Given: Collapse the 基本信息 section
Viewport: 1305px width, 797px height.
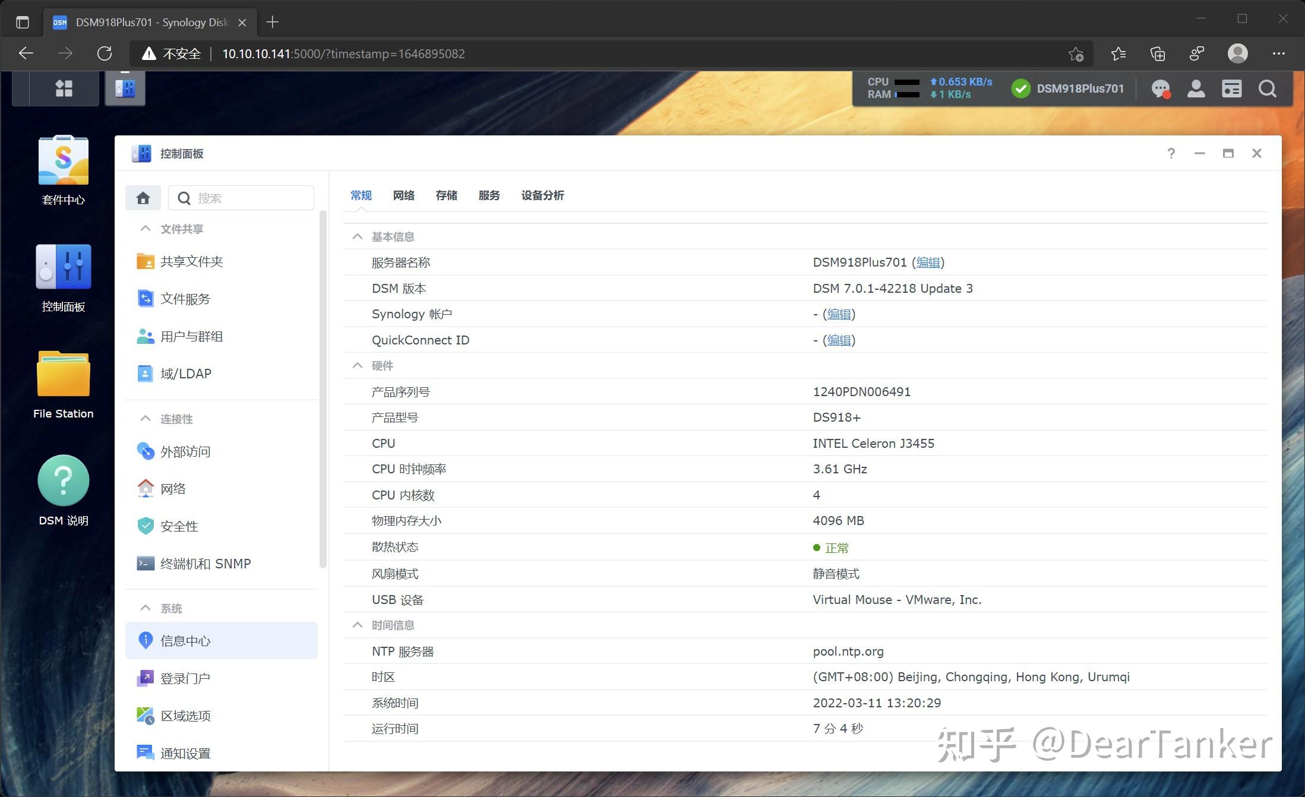Looking at the screenshot, I should click(x=357, y=236).
